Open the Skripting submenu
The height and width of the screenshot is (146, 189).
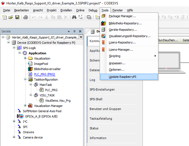point(129,56)
